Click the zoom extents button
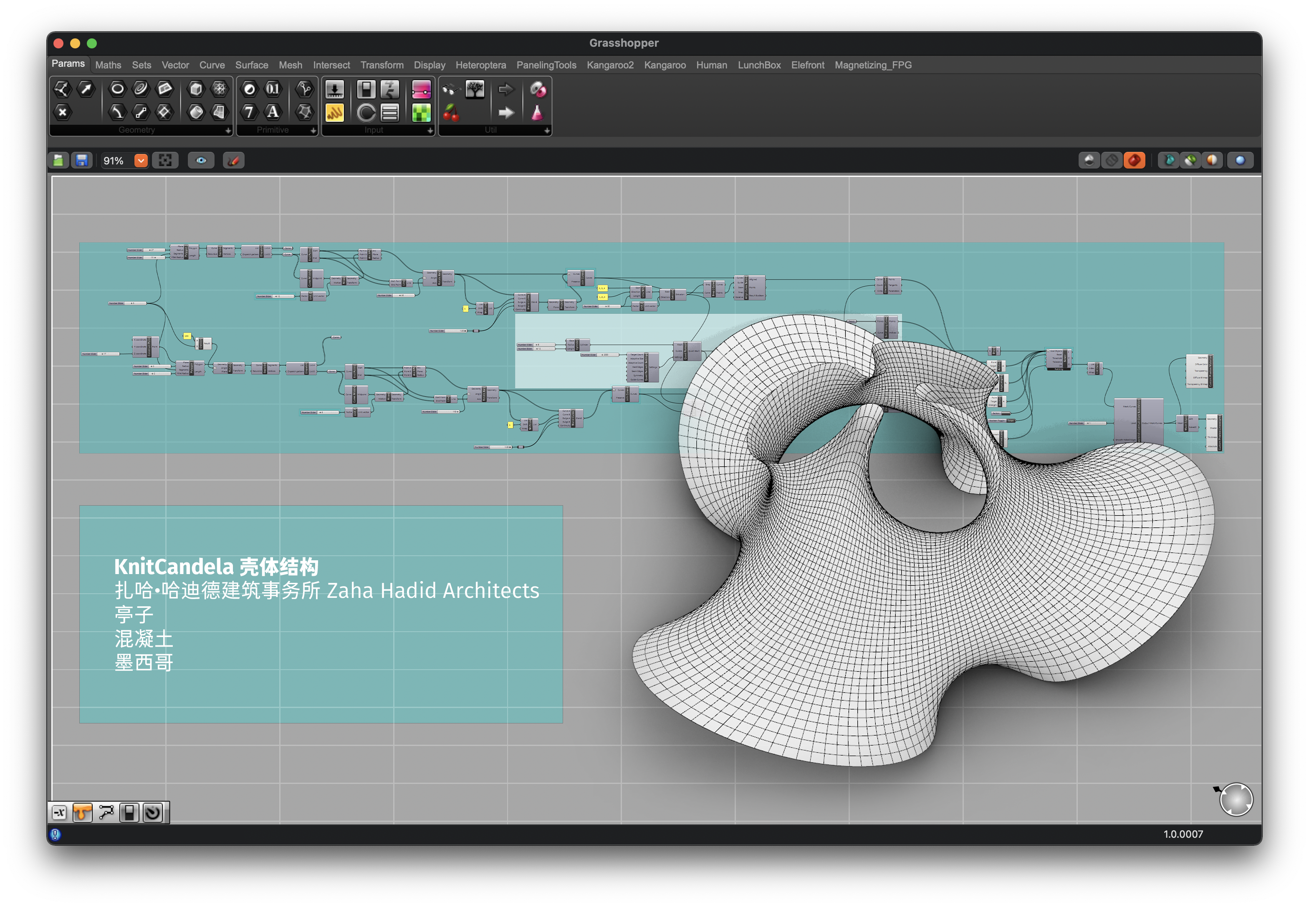Screen dimensions: 1309x907 pyautogui.click(x=165, y=161)
